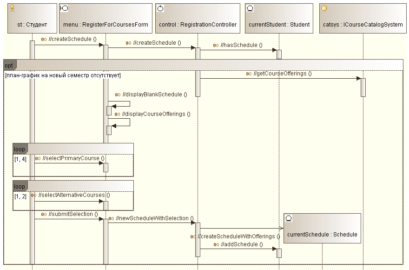409x270 pixels.
Task: Select the menu : RegisterForCoursesForm lifeline box
Action: pyautogui.click(x=106, y=18)
